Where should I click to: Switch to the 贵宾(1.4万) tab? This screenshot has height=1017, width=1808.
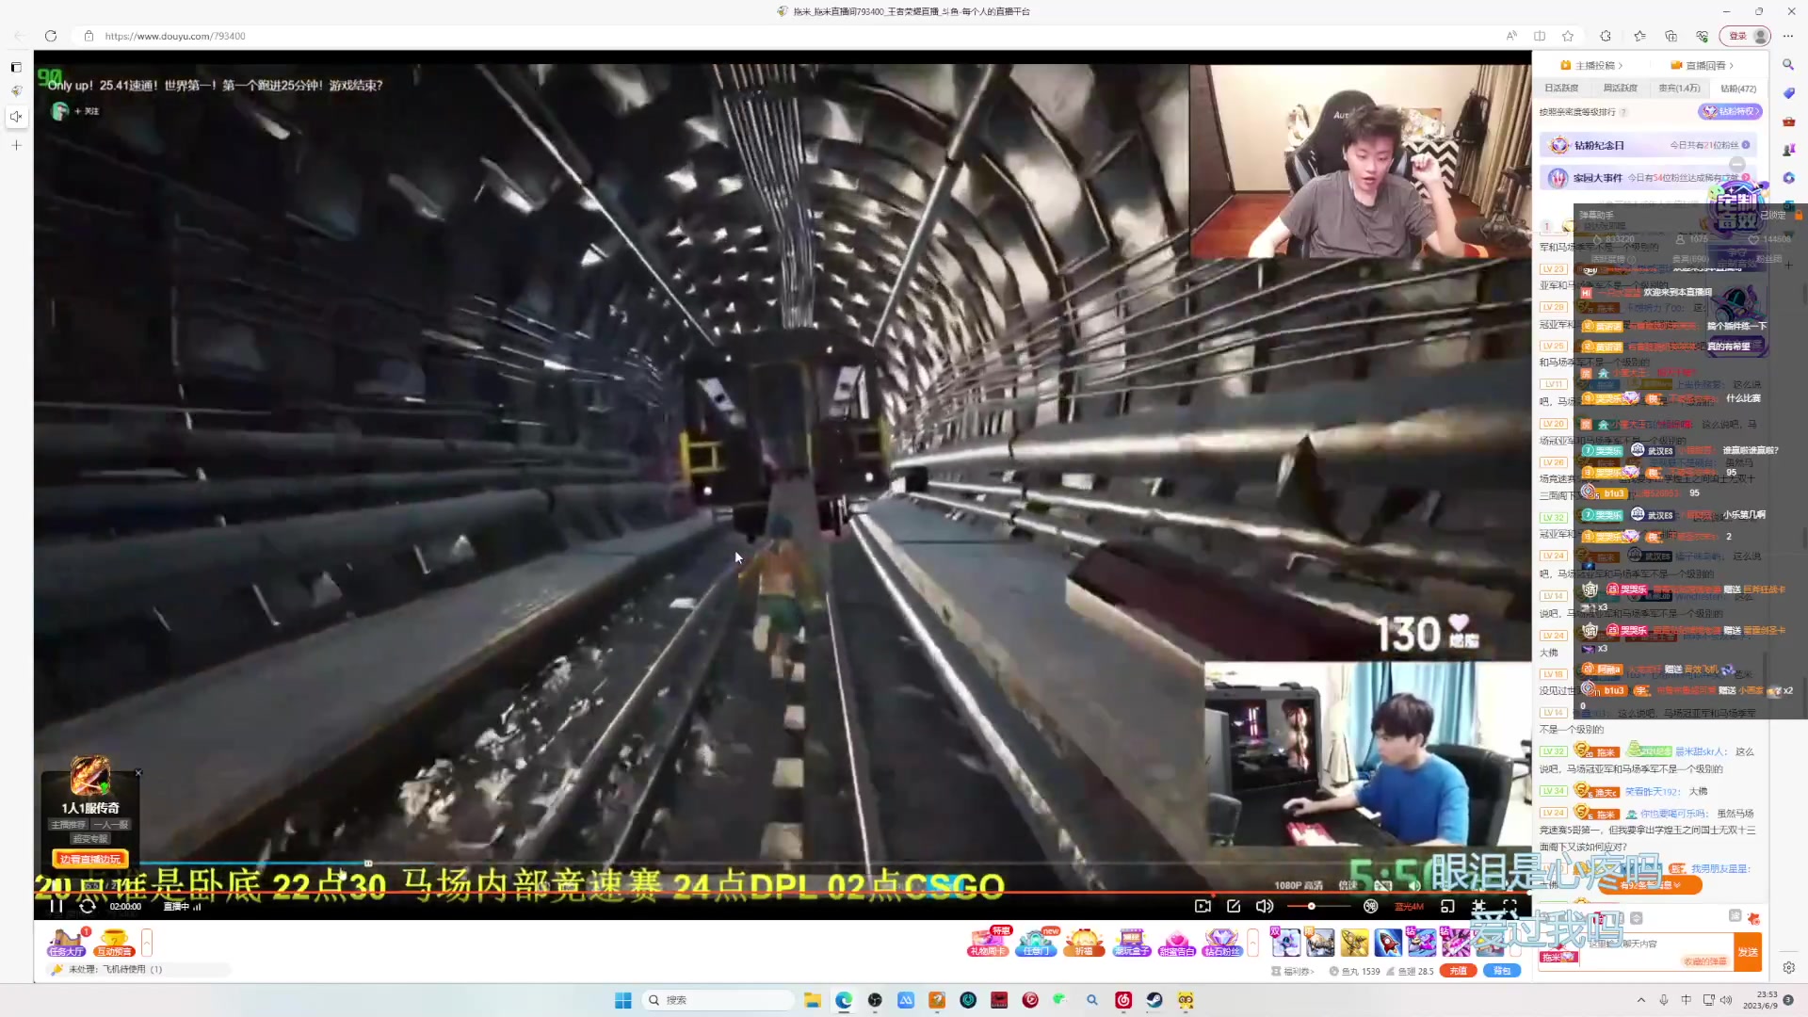pos(1679,88)
